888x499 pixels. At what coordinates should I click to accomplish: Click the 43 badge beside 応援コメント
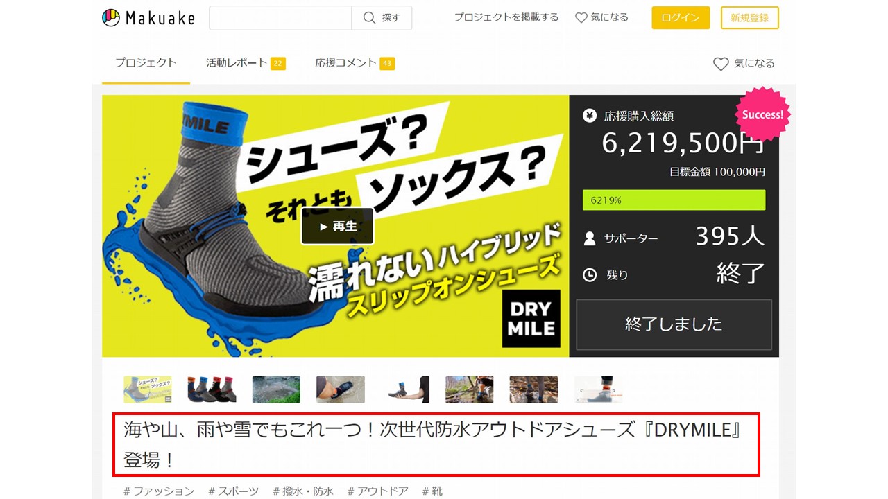click(387, 64)
